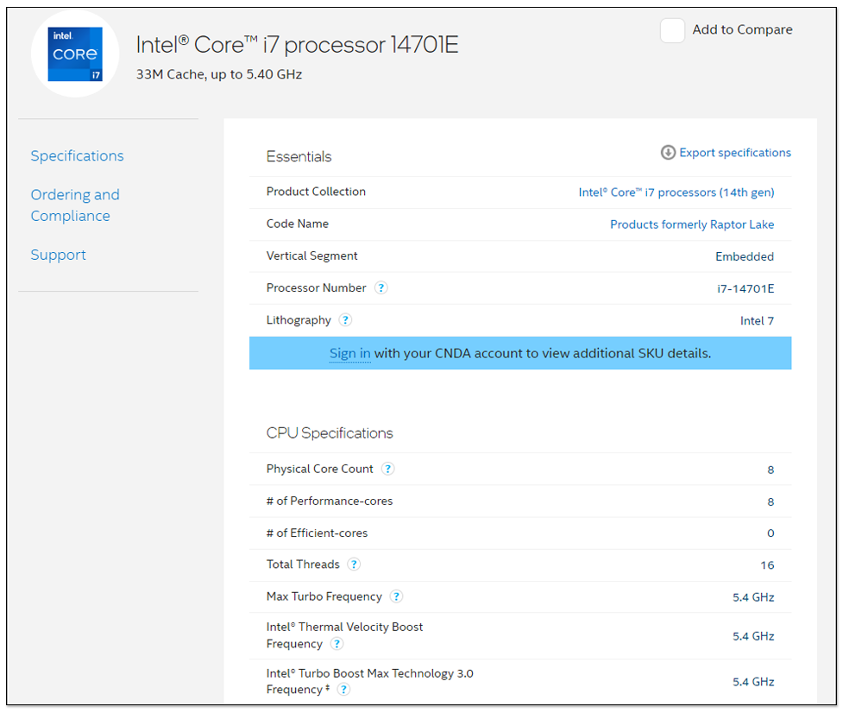
Task: Click the Turbo Boost Max 3.0 5.4 GHz value
Action: [753, 682]
